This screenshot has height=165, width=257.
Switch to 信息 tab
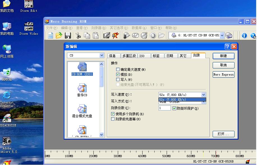click(x=114, y=56)
